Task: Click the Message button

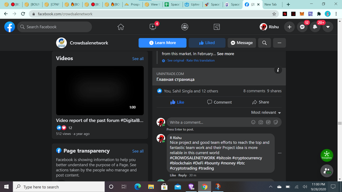Action: tap(242, 43)
